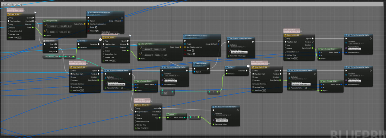Viewport: 386px width, 138px height.
Task: Click Update output pin on Train_Start
Action: (128, 41)
